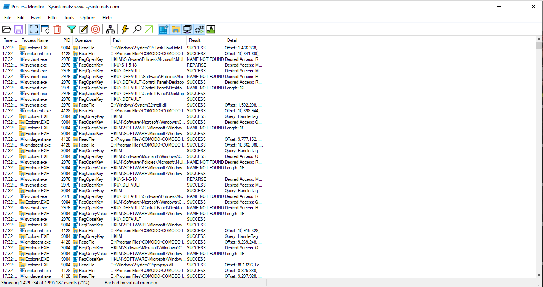543x287 pixels.
Task: Toggle Autoscroll in the toolbar
Action: (45, 29)
